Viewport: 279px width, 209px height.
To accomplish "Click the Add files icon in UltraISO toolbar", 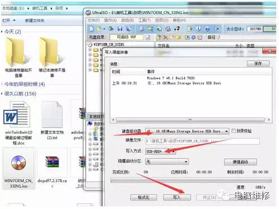I will (190, 29).
